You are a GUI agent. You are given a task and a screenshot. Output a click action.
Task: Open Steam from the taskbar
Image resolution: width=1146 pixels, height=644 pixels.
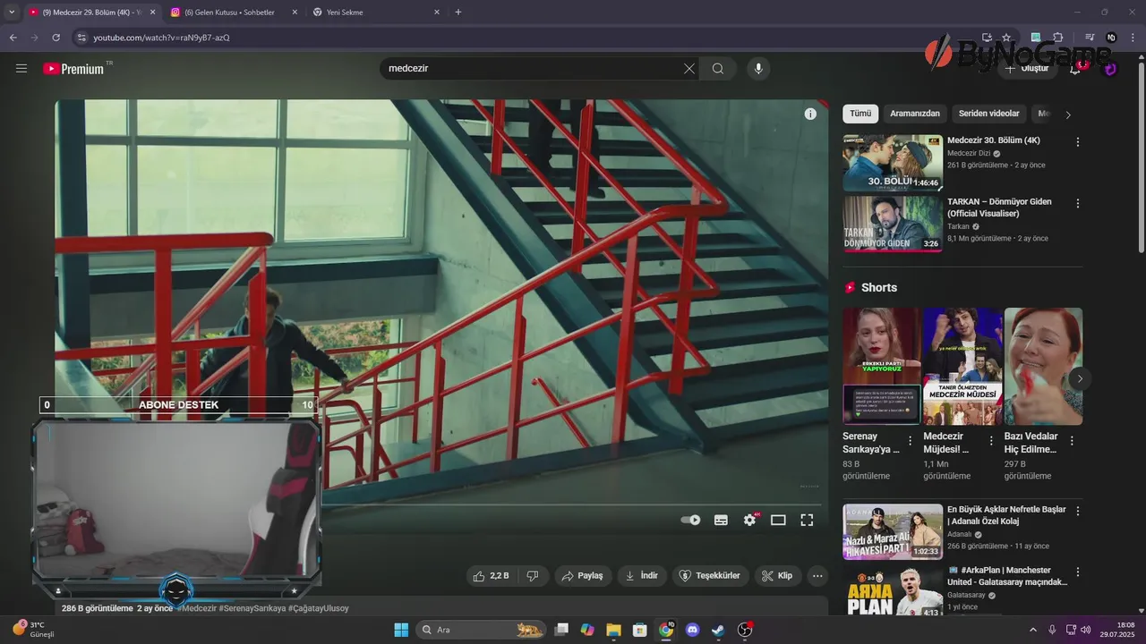(x=718, y=630)
